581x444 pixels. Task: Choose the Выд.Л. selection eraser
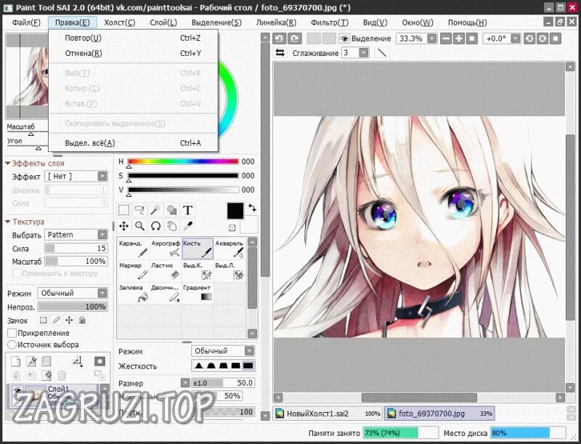229,271
